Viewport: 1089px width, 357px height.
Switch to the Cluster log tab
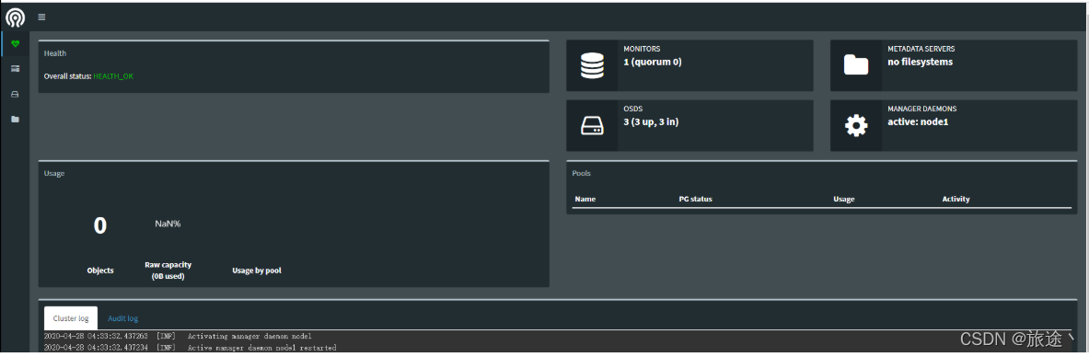pos(71,318)
